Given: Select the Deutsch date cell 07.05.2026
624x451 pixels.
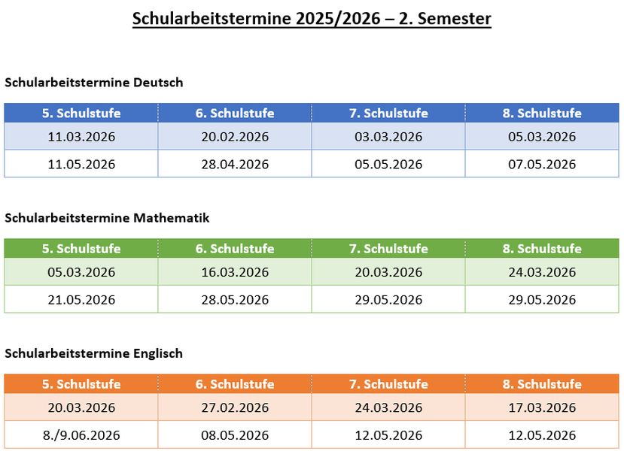Looking at the screenshot, I should [x=542, y=164].
